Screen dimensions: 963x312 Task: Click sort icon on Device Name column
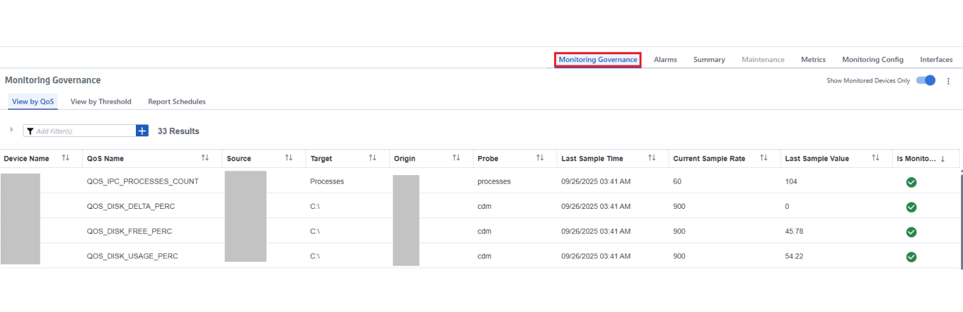pos(66,158)
